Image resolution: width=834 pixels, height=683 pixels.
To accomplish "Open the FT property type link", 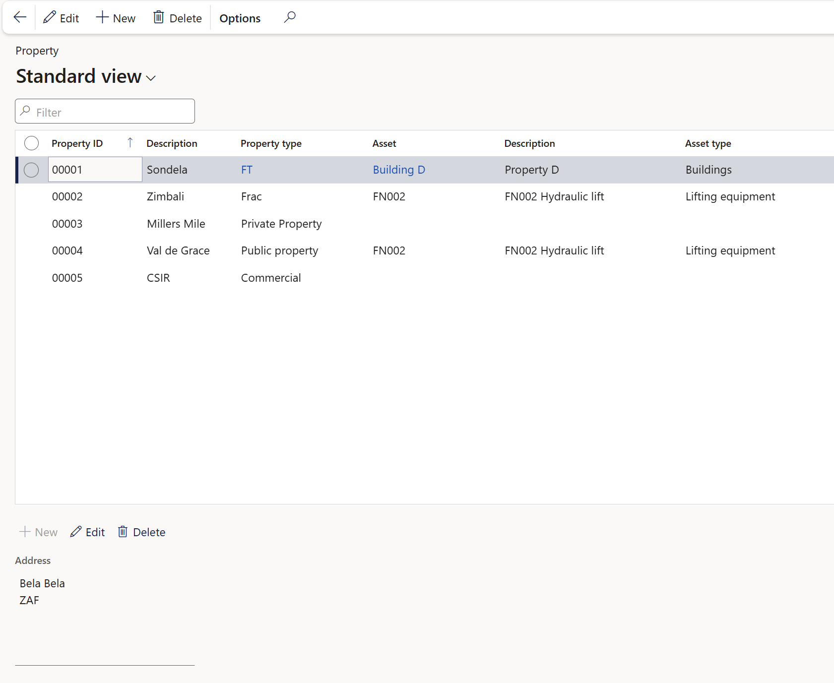I will click(x=247, y=170).
